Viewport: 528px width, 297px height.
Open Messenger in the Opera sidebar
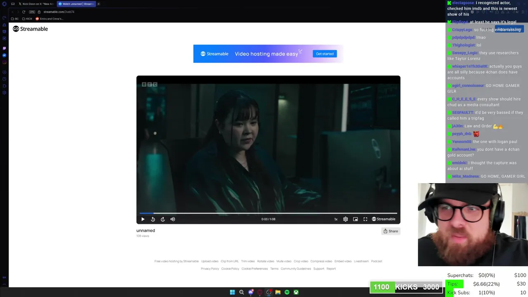pos(4,55)
